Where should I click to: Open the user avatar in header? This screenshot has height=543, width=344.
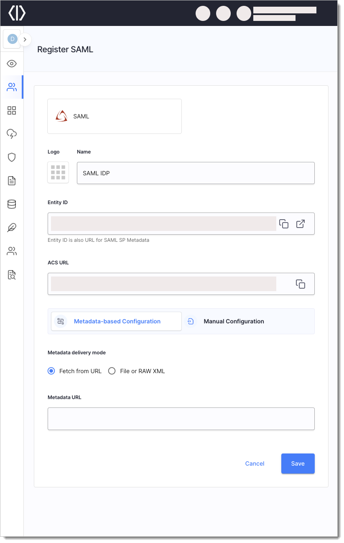(244, 13)
